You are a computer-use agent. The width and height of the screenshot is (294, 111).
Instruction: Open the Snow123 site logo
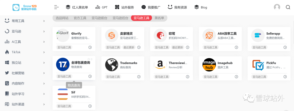(x=24, y=7)
